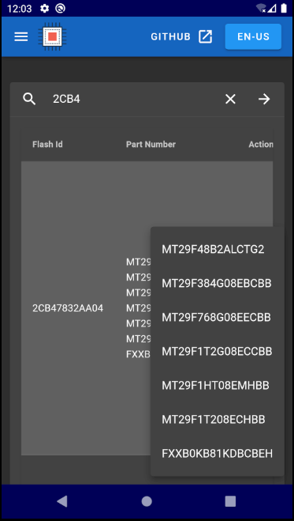Click the 2CB47832AA04 flash ID cell
Screen dimensions: 294x521
coord(68,308)
